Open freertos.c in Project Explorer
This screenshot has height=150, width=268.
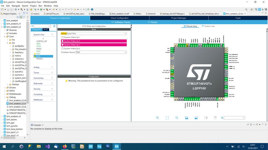pyautogui.click(x=19, y=52)
